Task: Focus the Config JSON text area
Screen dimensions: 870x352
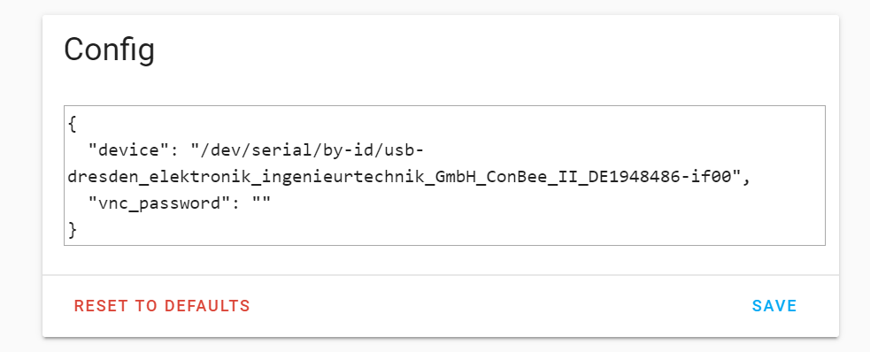Action: click(x=444, y=176)
